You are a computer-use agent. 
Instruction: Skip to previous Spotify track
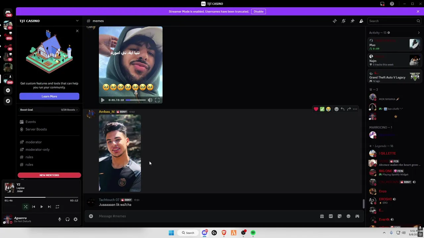pyautogui.click(x=33, y=207)
